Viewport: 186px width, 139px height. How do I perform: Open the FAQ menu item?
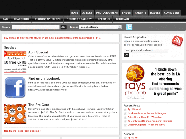point(5,19)
